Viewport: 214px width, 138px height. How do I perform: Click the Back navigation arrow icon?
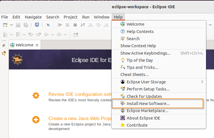click(x=46, y=34)
